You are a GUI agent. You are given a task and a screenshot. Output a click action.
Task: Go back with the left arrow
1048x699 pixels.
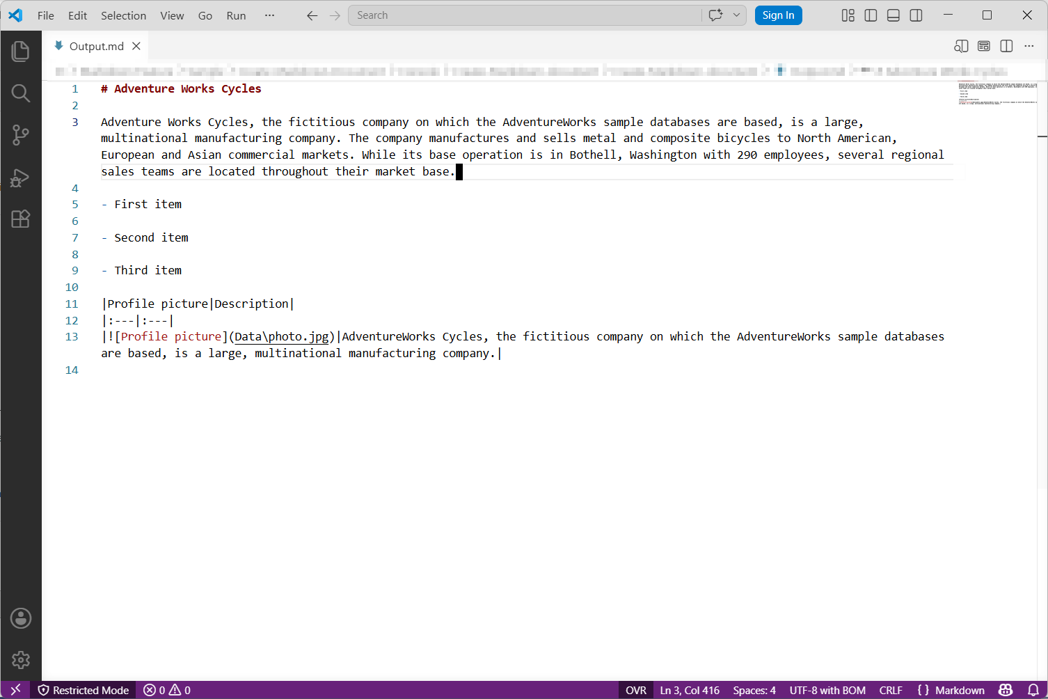[x=312, y=15]
